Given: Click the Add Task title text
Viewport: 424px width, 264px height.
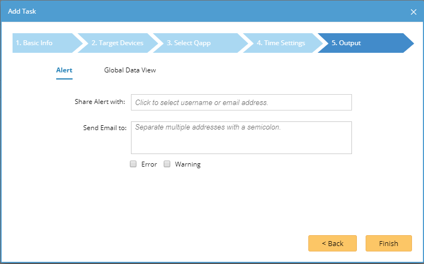Looking at the screenshot, I should (22, 11).
